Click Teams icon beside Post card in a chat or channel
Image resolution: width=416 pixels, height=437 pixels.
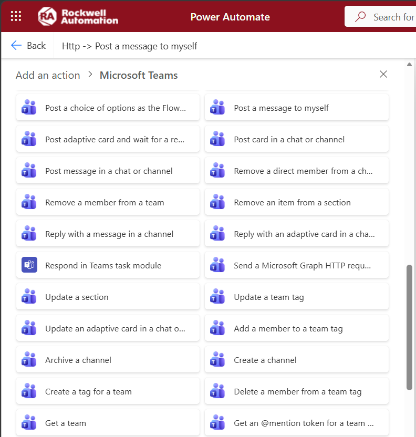(x=217, y=139)
